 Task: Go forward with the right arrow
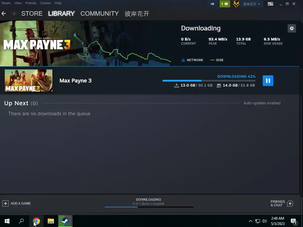click(13, 14)
